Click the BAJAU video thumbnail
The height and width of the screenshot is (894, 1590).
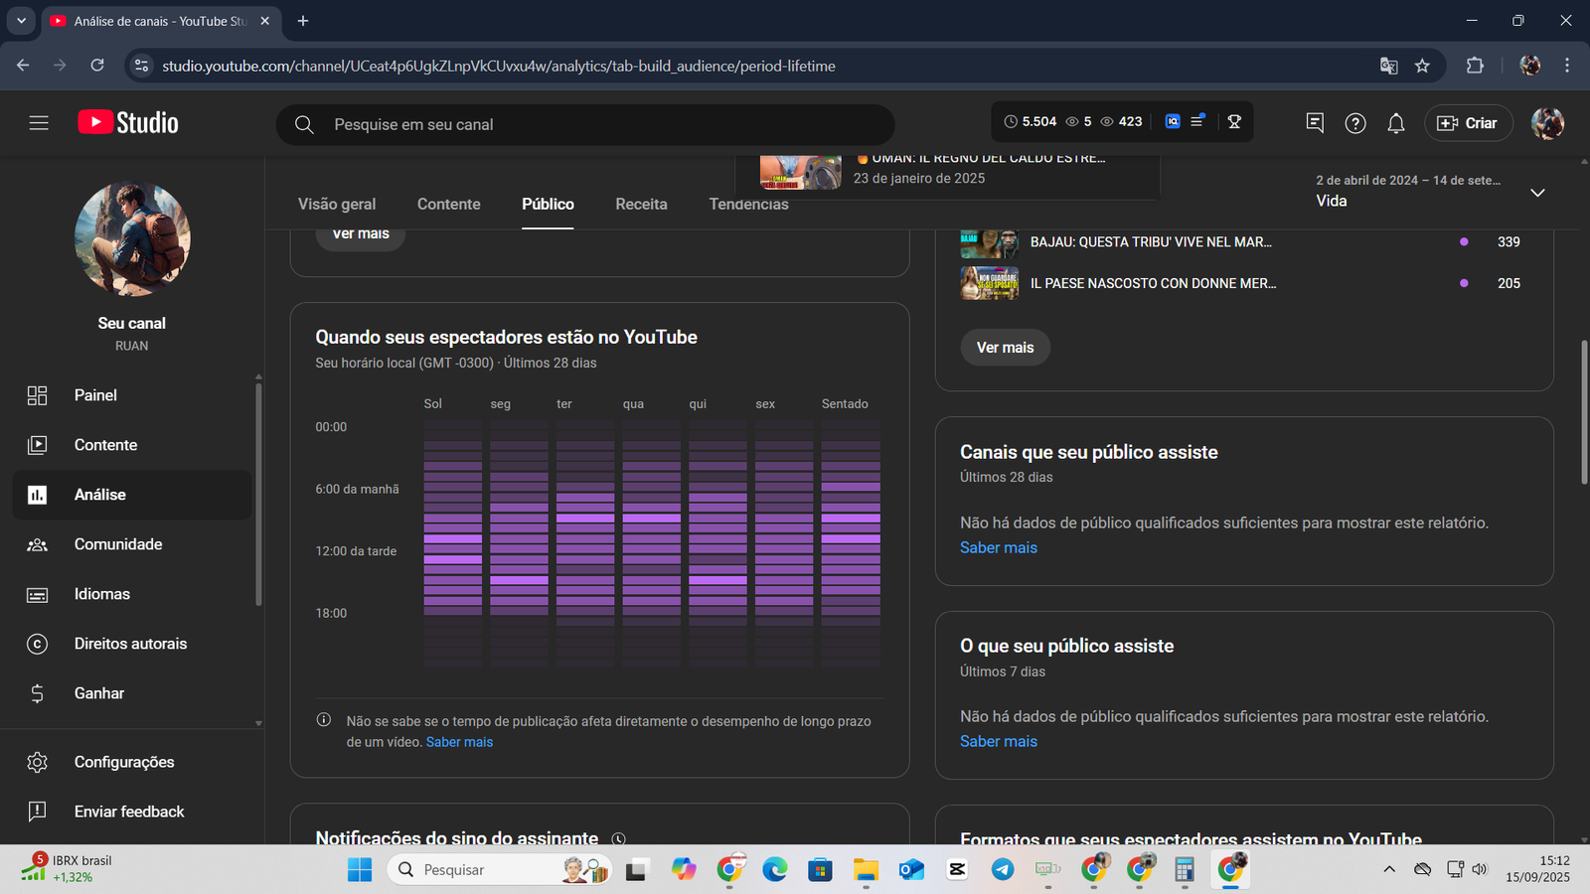click(x=989, y=242)
